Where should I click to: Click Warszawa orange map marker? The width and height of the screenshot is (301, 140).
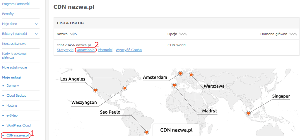191,75
